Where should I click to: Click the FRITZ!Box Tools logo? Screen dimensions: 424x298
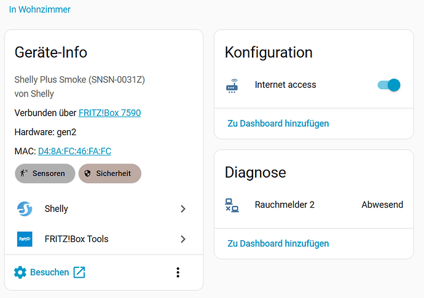[25, 239]
